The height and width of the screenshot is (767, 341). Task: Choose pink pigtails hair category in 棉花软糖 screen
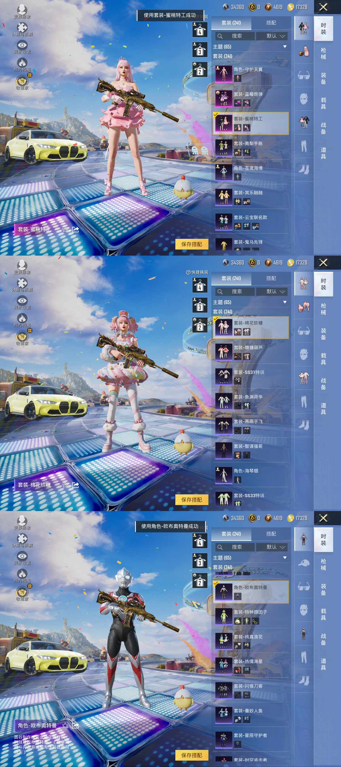(304, 307)
